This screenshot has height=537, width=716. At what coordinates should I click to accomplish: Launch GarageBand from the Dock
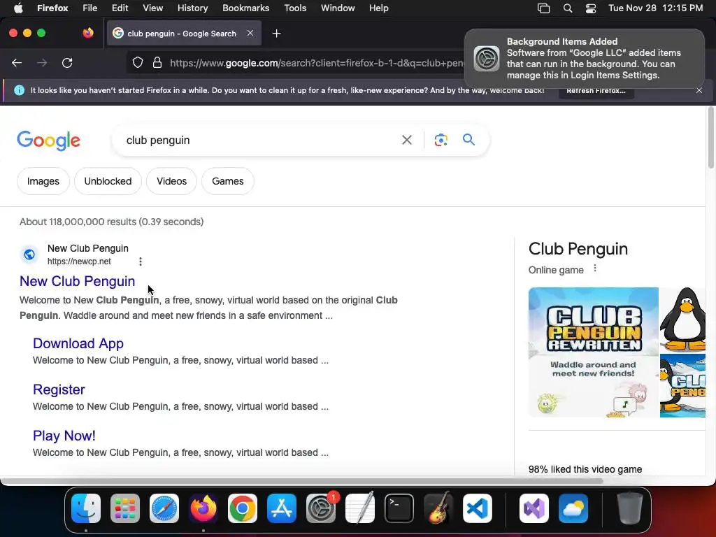pyautogui.click(x=438, y=508)
